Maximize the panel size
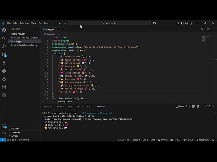Screen dimensions: 217x162 [209, 106]
